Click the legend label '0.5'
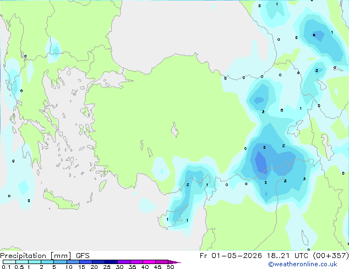 coord(19,267)
